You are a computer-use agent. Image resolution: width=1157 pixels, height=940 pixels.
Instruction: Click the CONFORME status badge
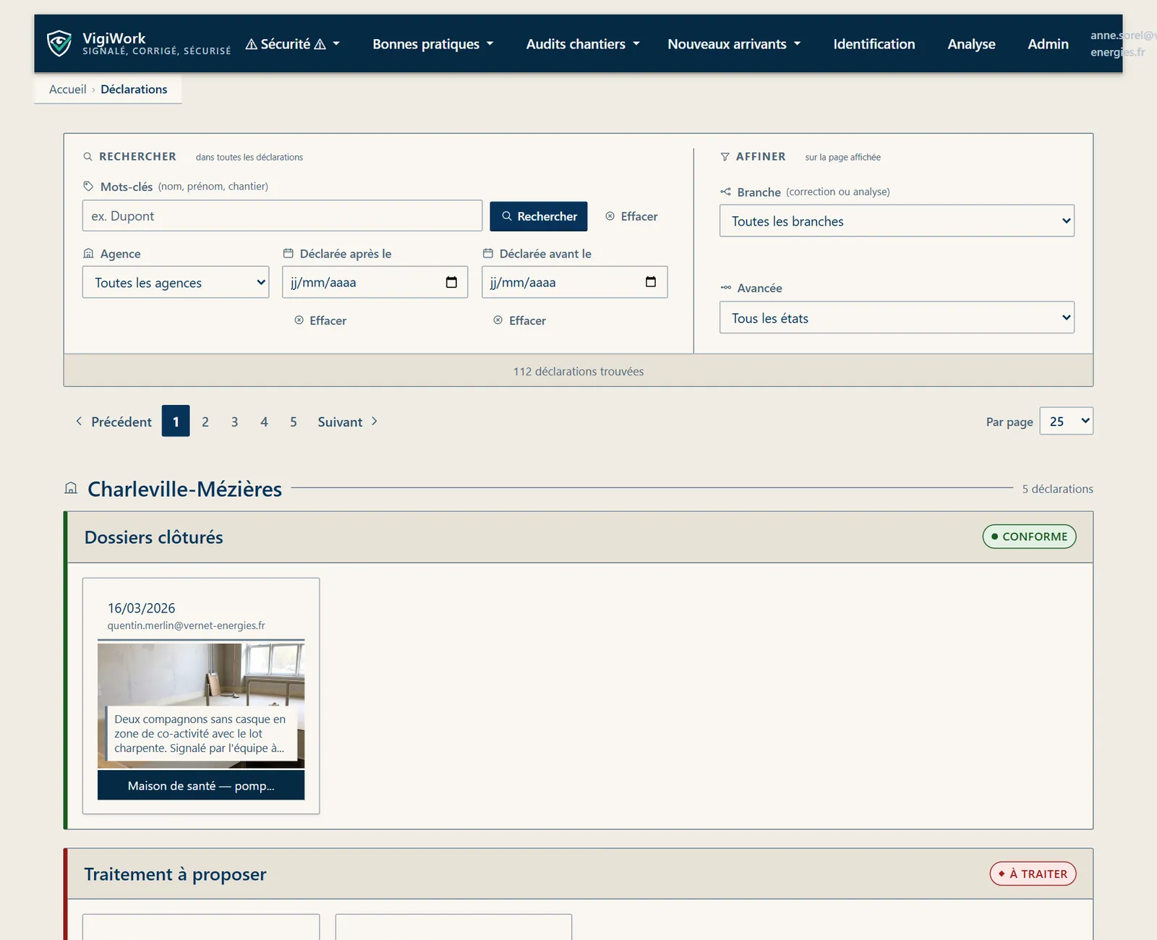[x=1029, y=537]
